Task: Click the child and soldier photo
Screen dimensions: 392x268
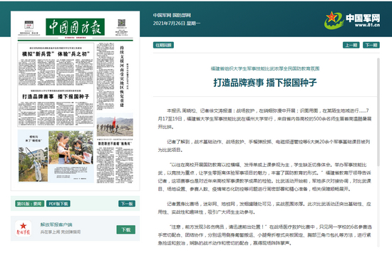Action: tap(71, 148)
